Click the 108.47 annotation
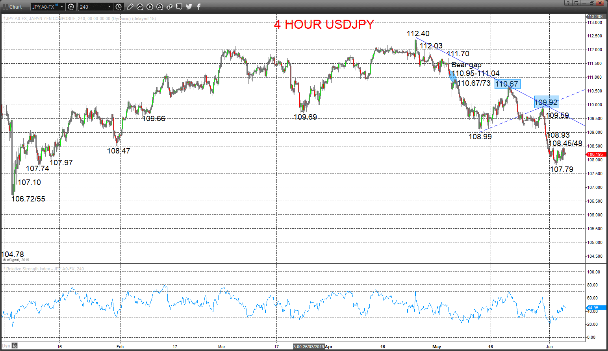Image resolution: width=608 pixels, height=351 pixels. pos(119,151)
